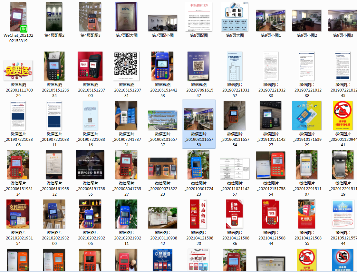
Task: Open the 第8页配图 document thumbnail
Action: click(x=198, y=17)
